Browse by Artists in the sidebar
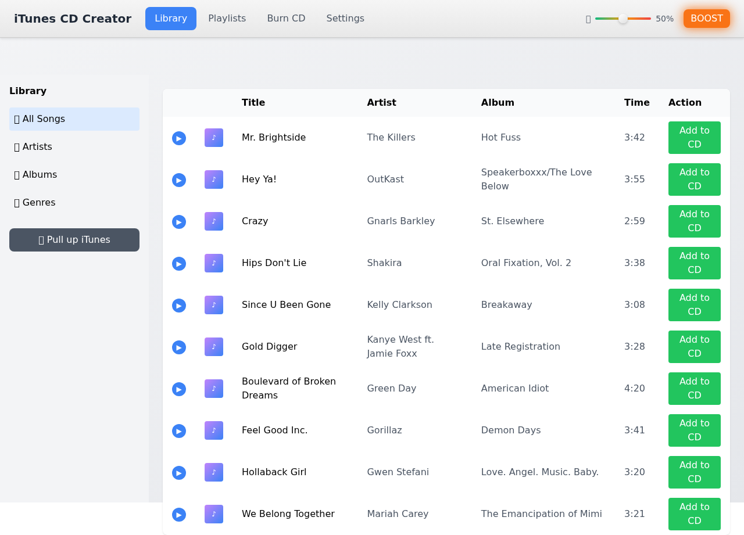This screenshot has height=535, width=744. point(74,147)
